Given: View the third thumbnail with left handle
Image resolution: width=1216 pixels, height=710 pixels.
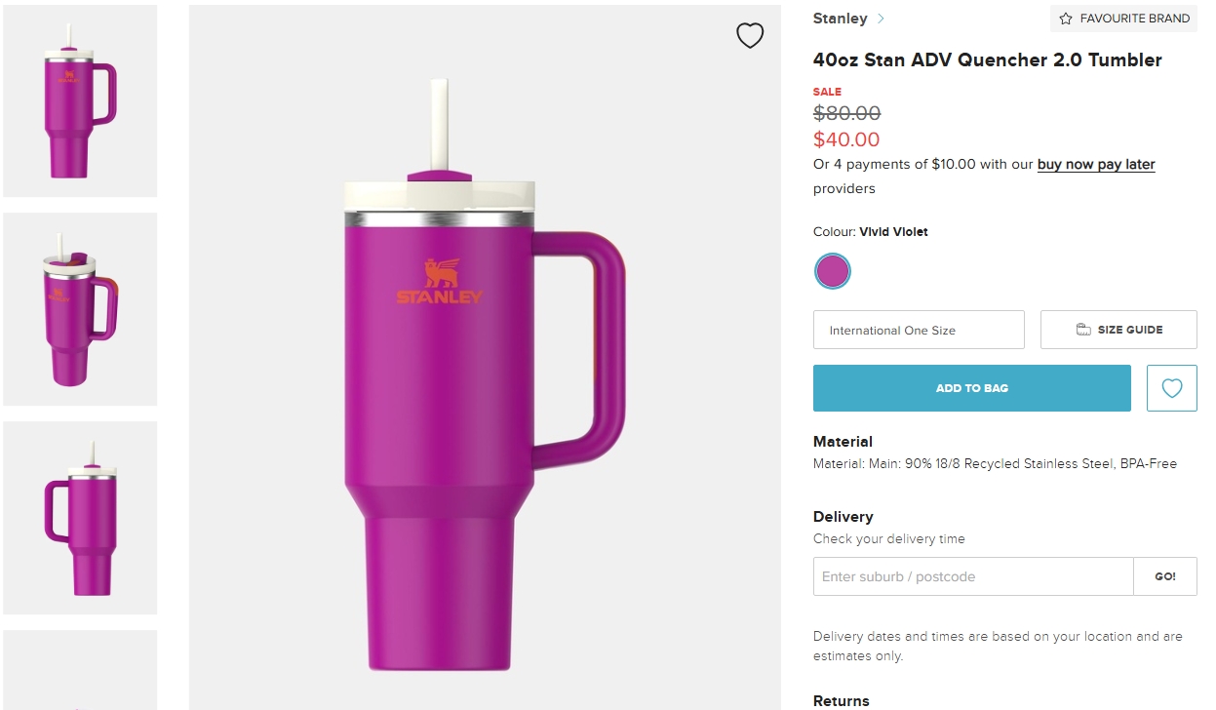Looking at the screenshot, I should [80, 518].
